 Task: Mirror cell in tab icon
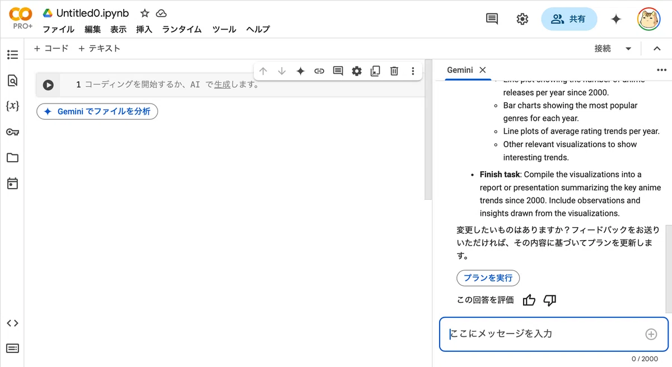click(375, 71)
